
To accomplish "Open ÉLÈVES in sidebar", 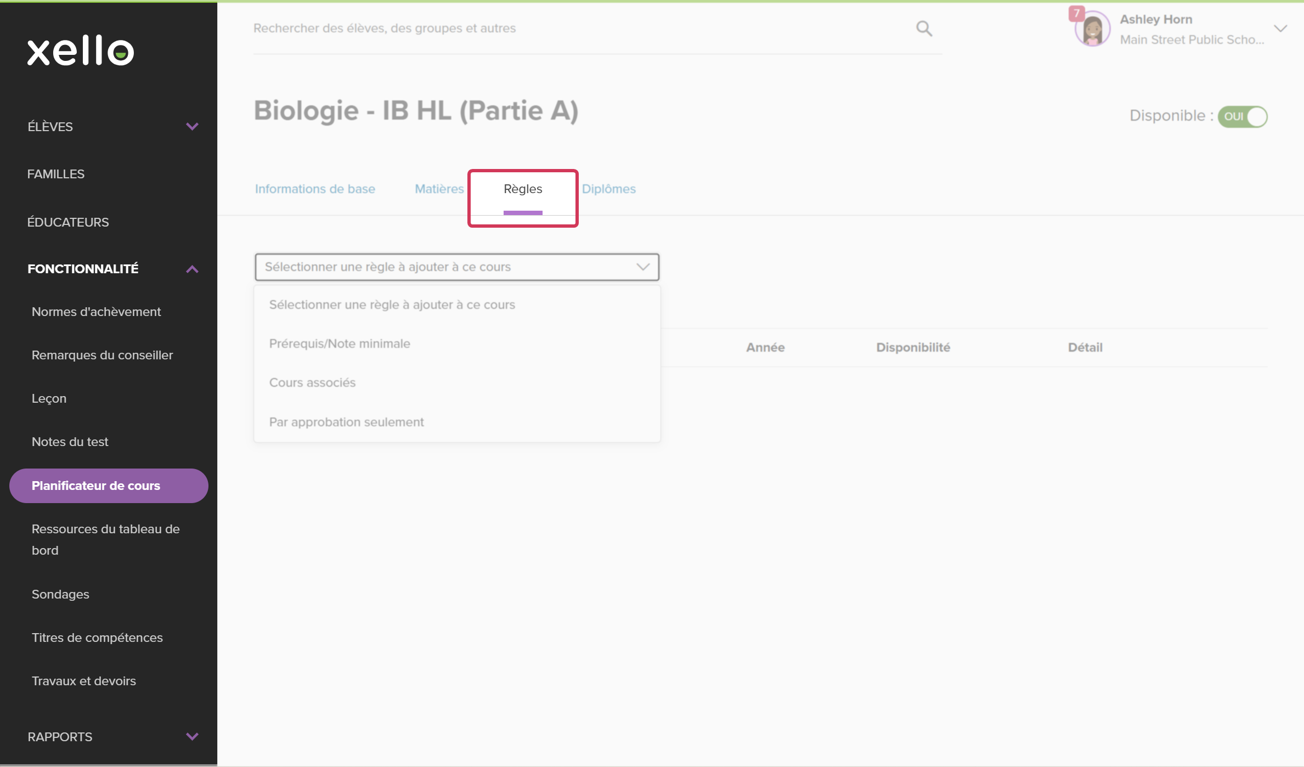I will click(x=50, y=127).
